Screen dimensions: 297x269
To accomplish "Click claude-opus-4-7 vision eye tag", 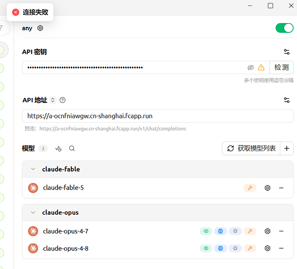I will point(206,231).
